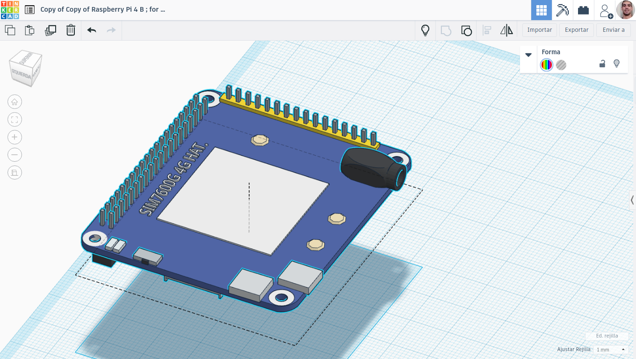Screen dimensions: 636x359
Task: Open the user profile avatar
Action: pos(626,10)
